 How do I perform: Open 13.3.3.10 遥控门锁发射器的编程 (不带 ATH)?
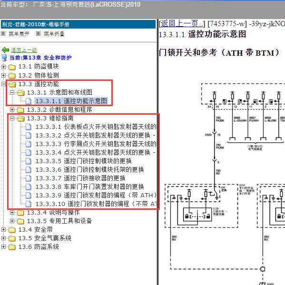coord(96,204)
